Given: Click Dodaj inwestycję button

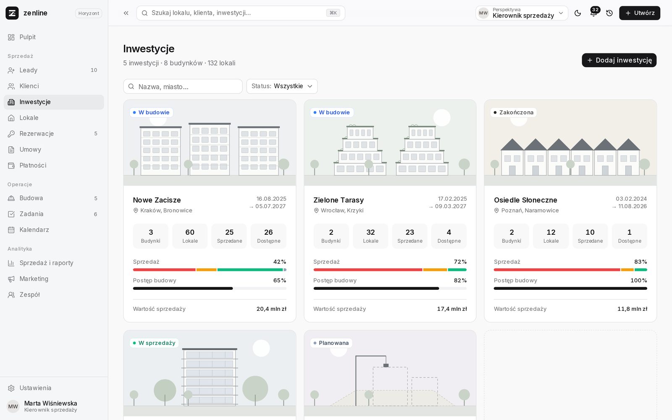Looking at the screenshot, I should pos(619,60).
